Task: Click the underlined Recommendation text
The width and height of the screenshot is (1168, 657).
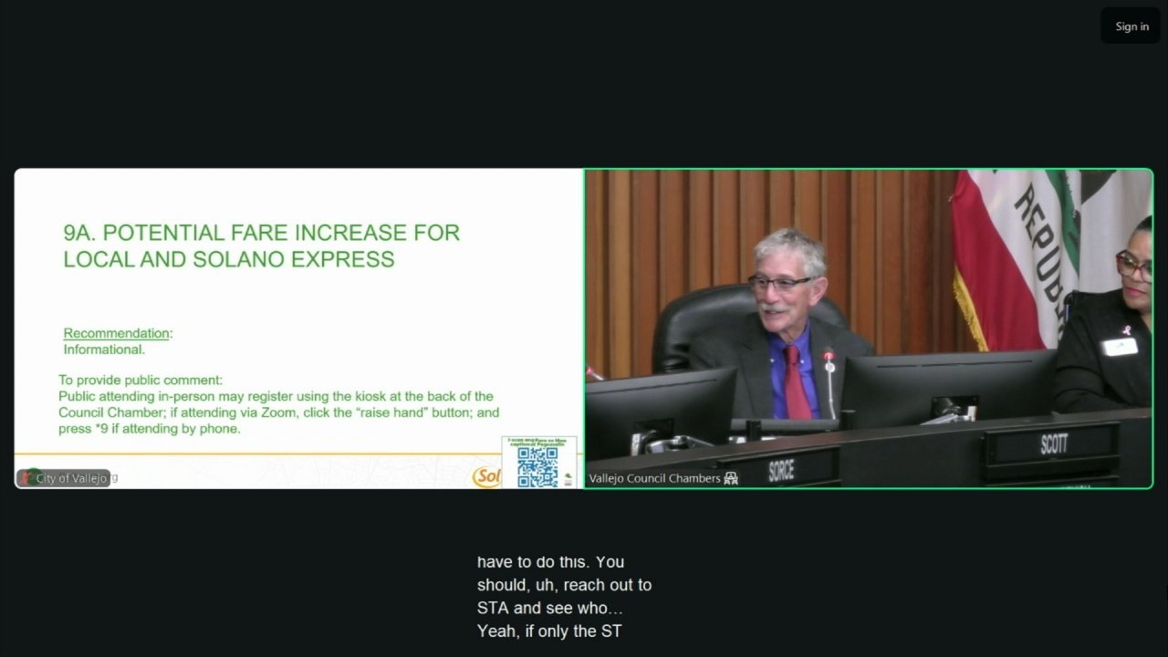Action: (x=117, y=333)
